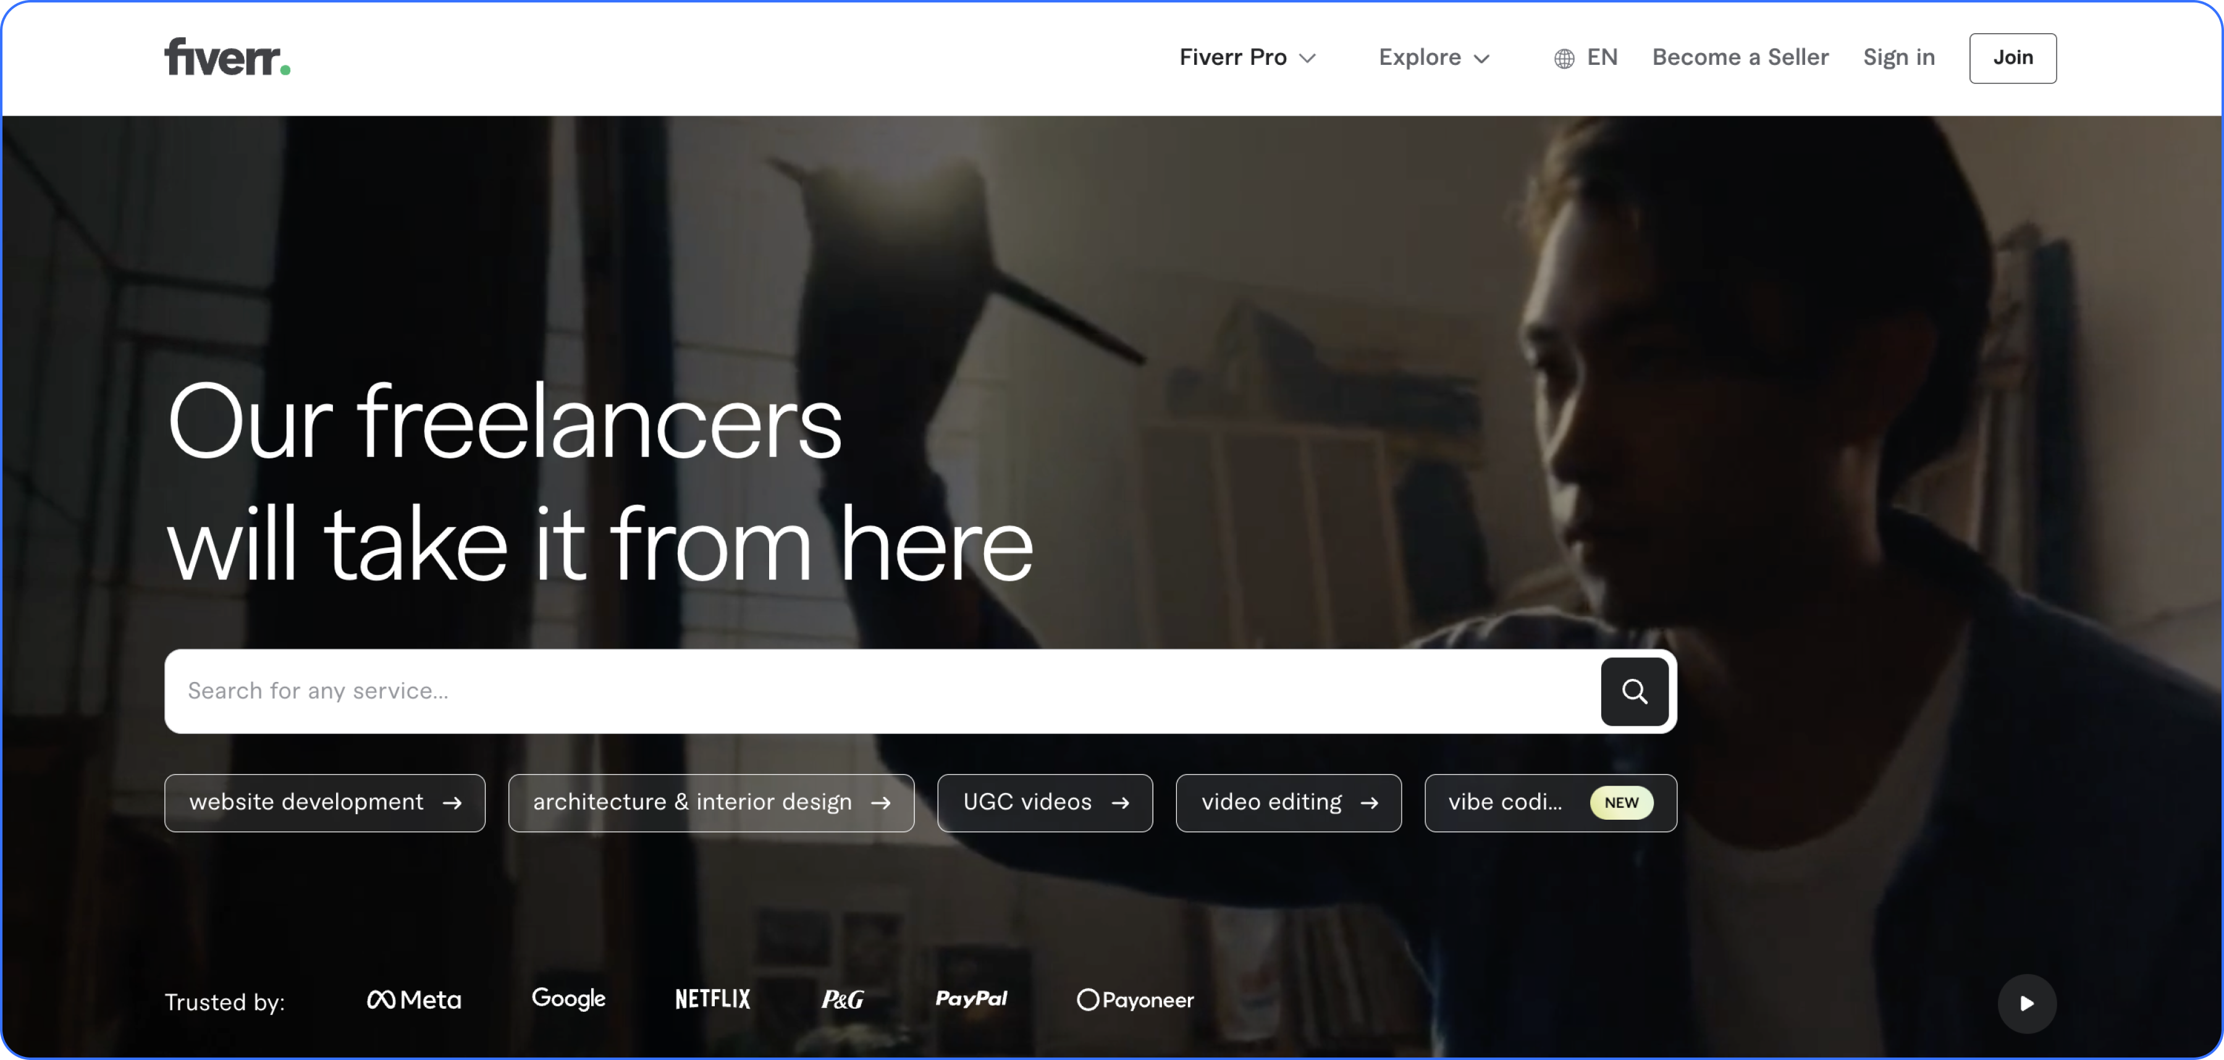Click the 'Trusted by:' label
The height and width of the screenshot is (1060, 2224).
coord(224,1002)
